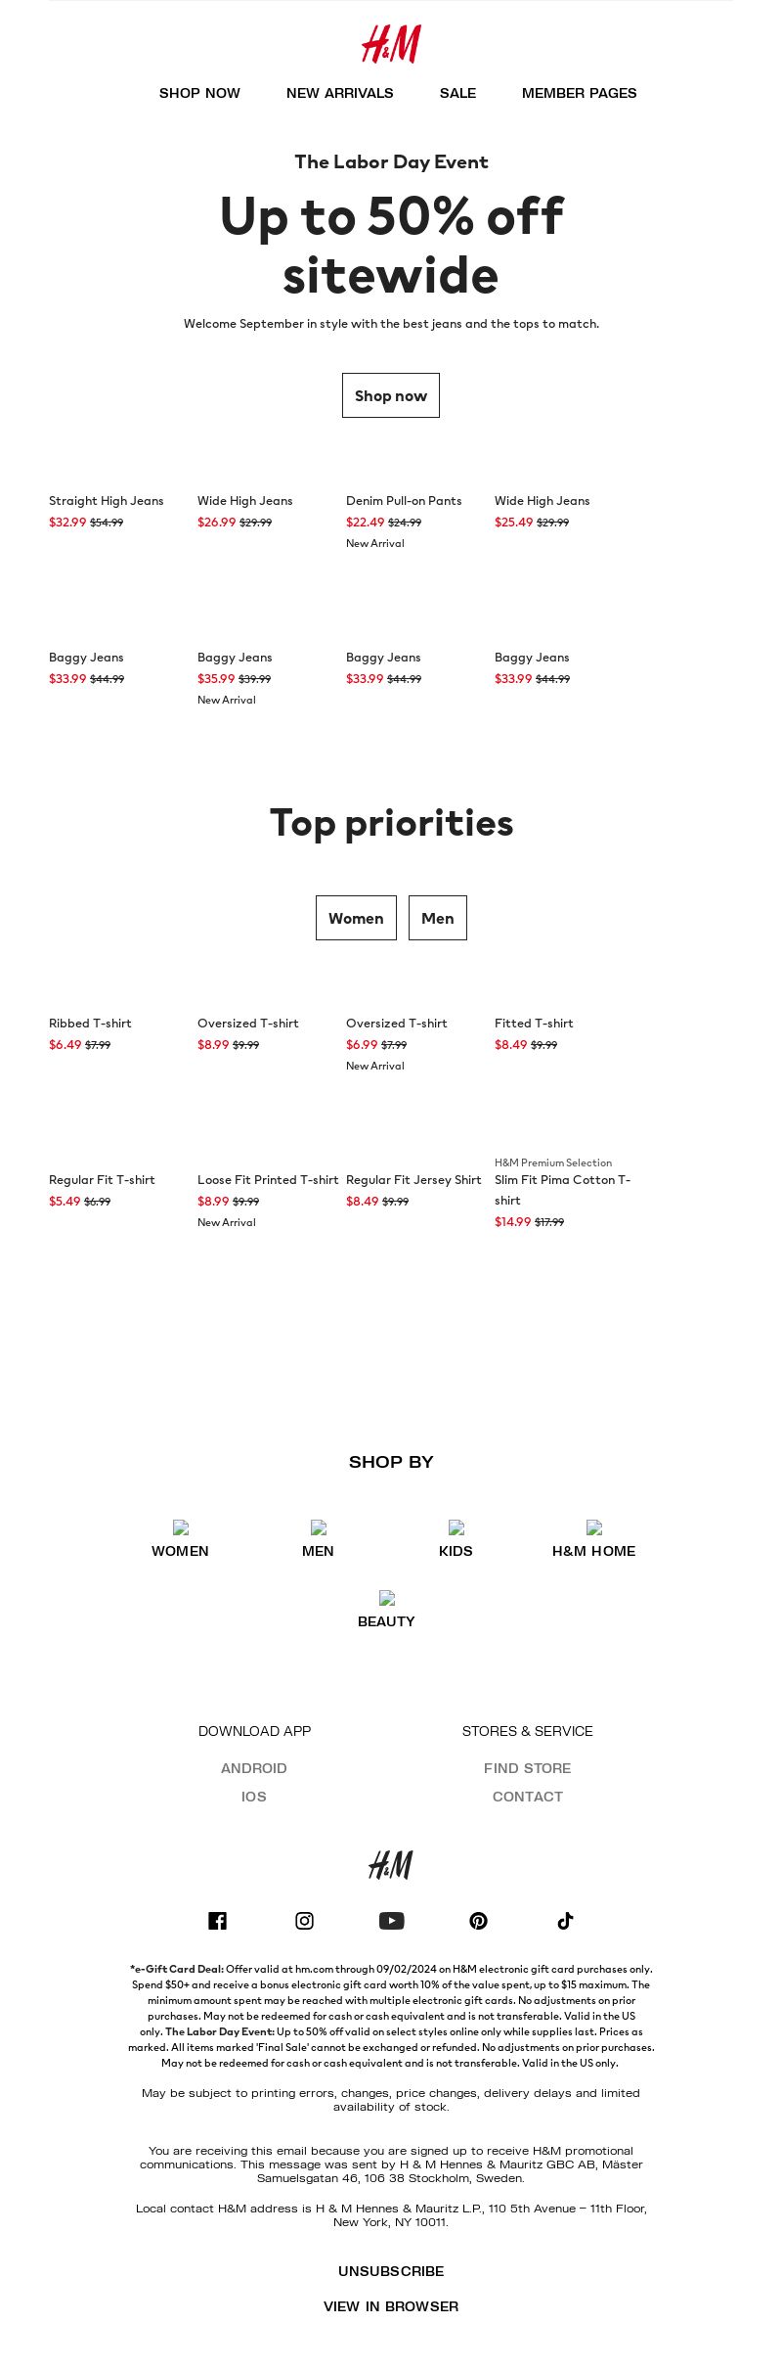Click the Shop now button
The width and height of the screenshot is (782, 2369).
pyautogui.click(x=391, y=395)
